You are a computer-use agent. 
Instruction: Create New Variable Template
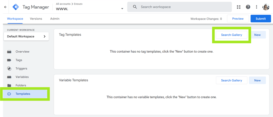257,80
